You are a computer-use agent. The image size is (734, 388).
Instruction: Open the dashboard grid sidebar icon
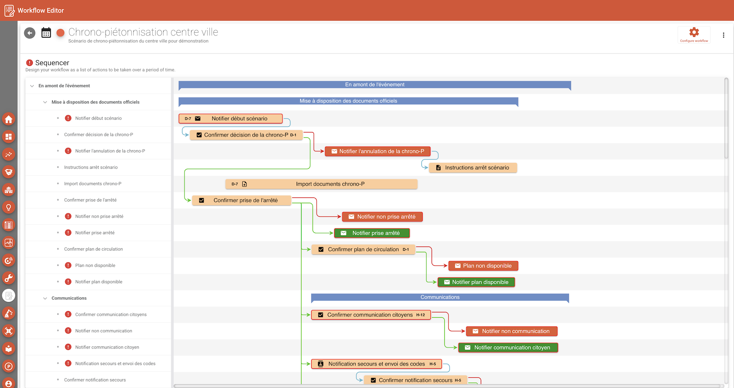coord(9,137)
